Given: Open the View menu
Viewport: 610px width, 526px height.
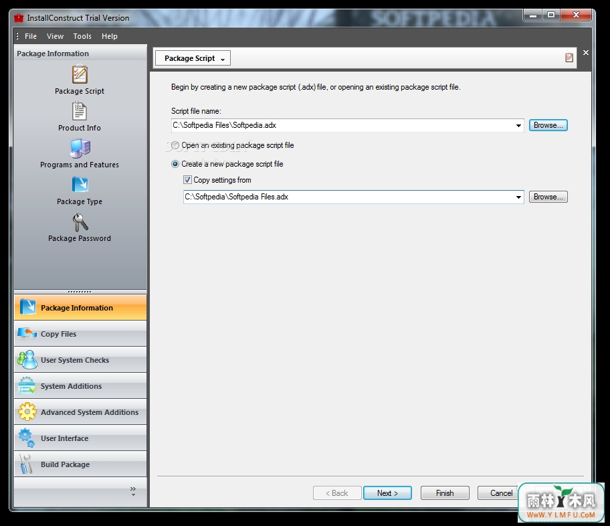Looking at the screenshot, I should click(x=56, y=36).
